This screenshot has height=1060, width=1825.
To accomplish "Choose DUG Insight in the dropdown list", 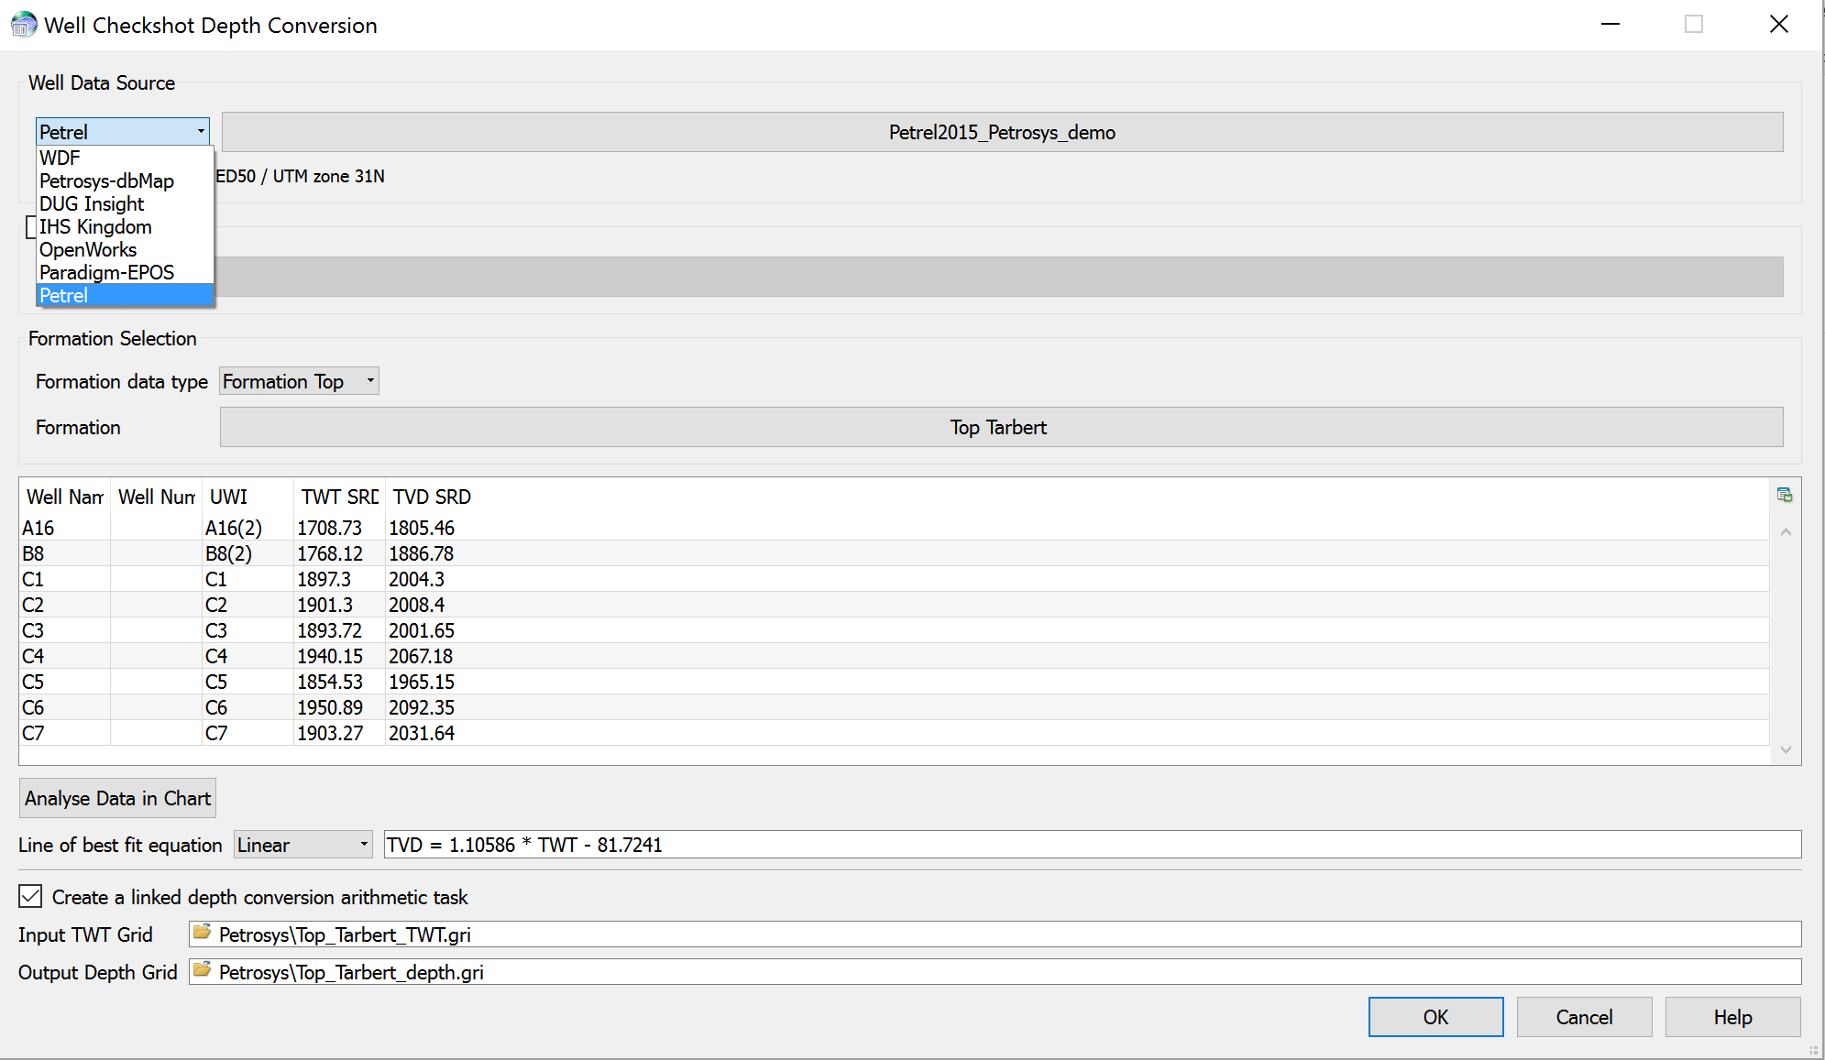I will [92, 203].
